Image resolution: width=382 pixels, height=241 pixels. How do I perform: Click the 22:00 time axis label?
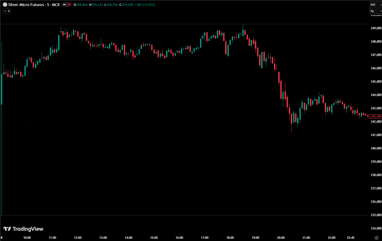point(332,238)
